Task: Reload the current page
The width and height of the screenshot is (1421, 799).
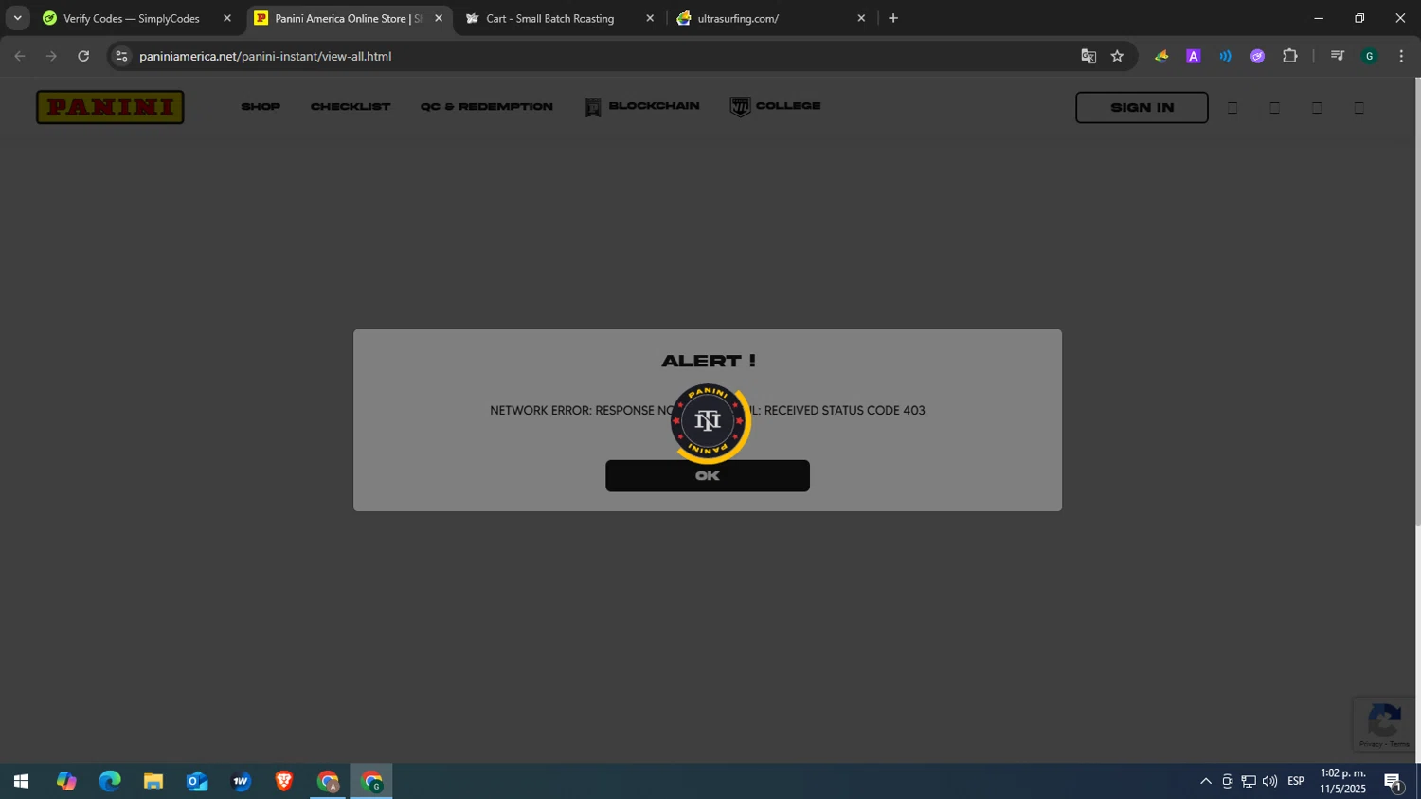Action: coord(83,56)
